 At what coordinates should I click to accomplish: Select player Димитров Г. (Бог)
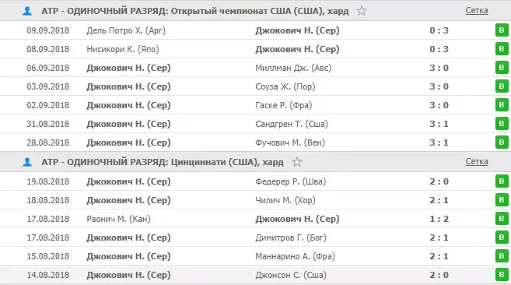click(x=291, y=237)
